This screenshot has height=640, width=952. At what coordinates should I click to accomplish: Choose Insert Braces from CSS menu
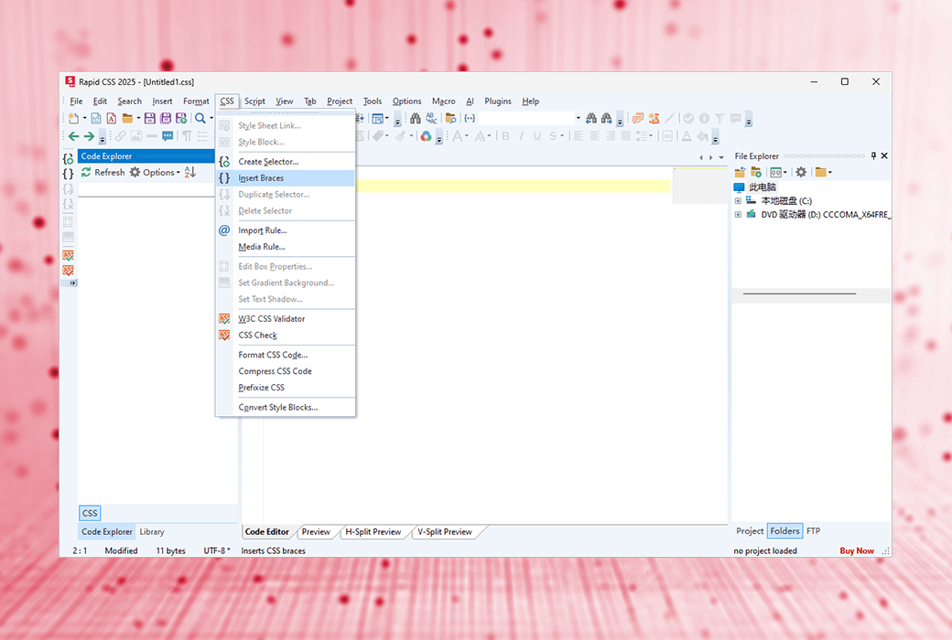[286, 177]
